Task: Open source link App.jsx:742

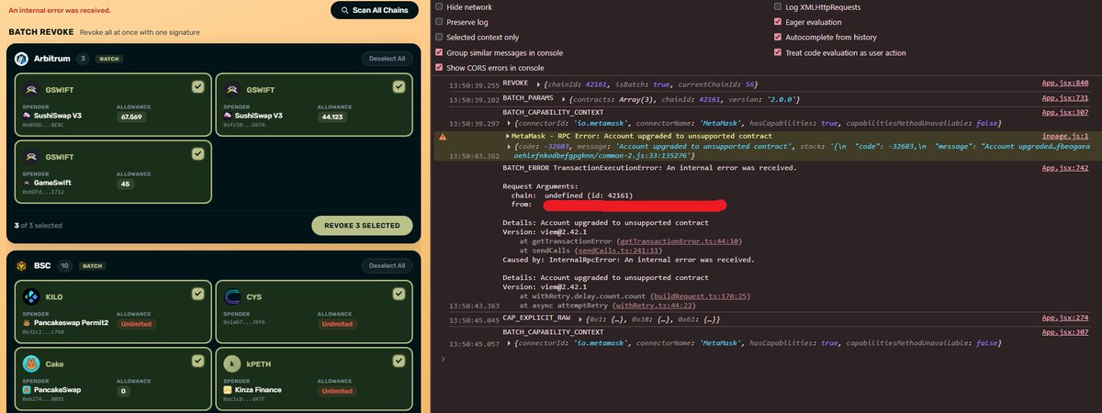Action: (x=1065, y=168)
